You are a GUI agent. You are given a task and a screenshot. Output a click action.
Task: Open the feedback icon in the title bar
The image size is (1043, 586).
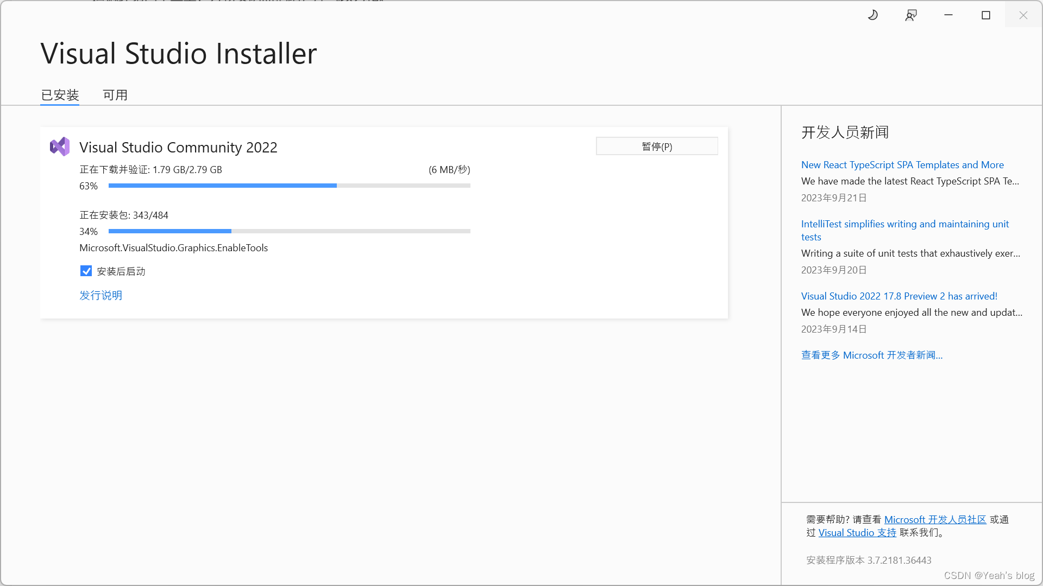911,15
